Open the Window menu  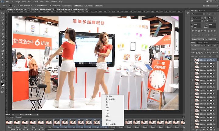54,2
